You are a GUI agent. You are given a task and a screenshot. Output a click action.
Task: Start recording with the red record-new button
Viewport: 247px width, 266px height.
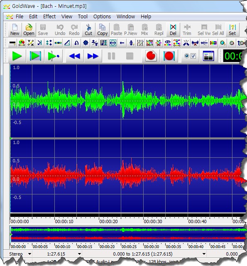click(151, 56)
